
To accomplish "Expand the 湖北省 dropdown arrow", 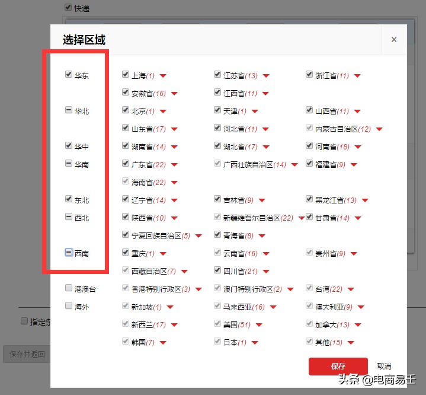I will coord(266,147).
